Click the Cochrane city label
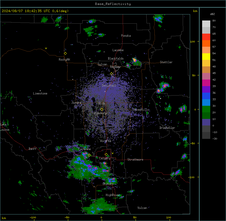The width and height of the screenshot is (226, 221). click(84, 149)
